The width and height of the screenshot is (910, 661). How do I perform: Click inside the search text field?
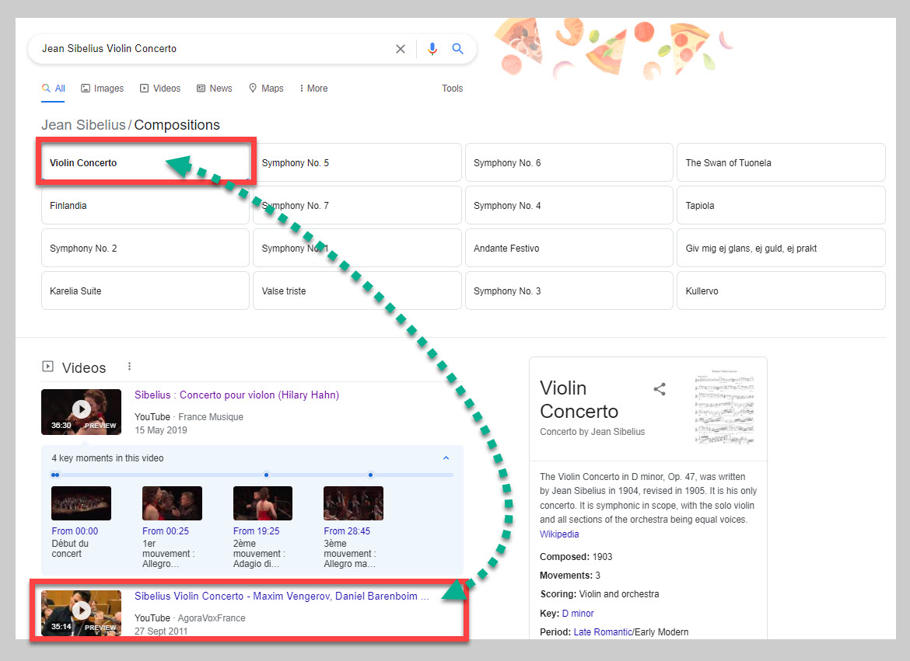(210, 49)
